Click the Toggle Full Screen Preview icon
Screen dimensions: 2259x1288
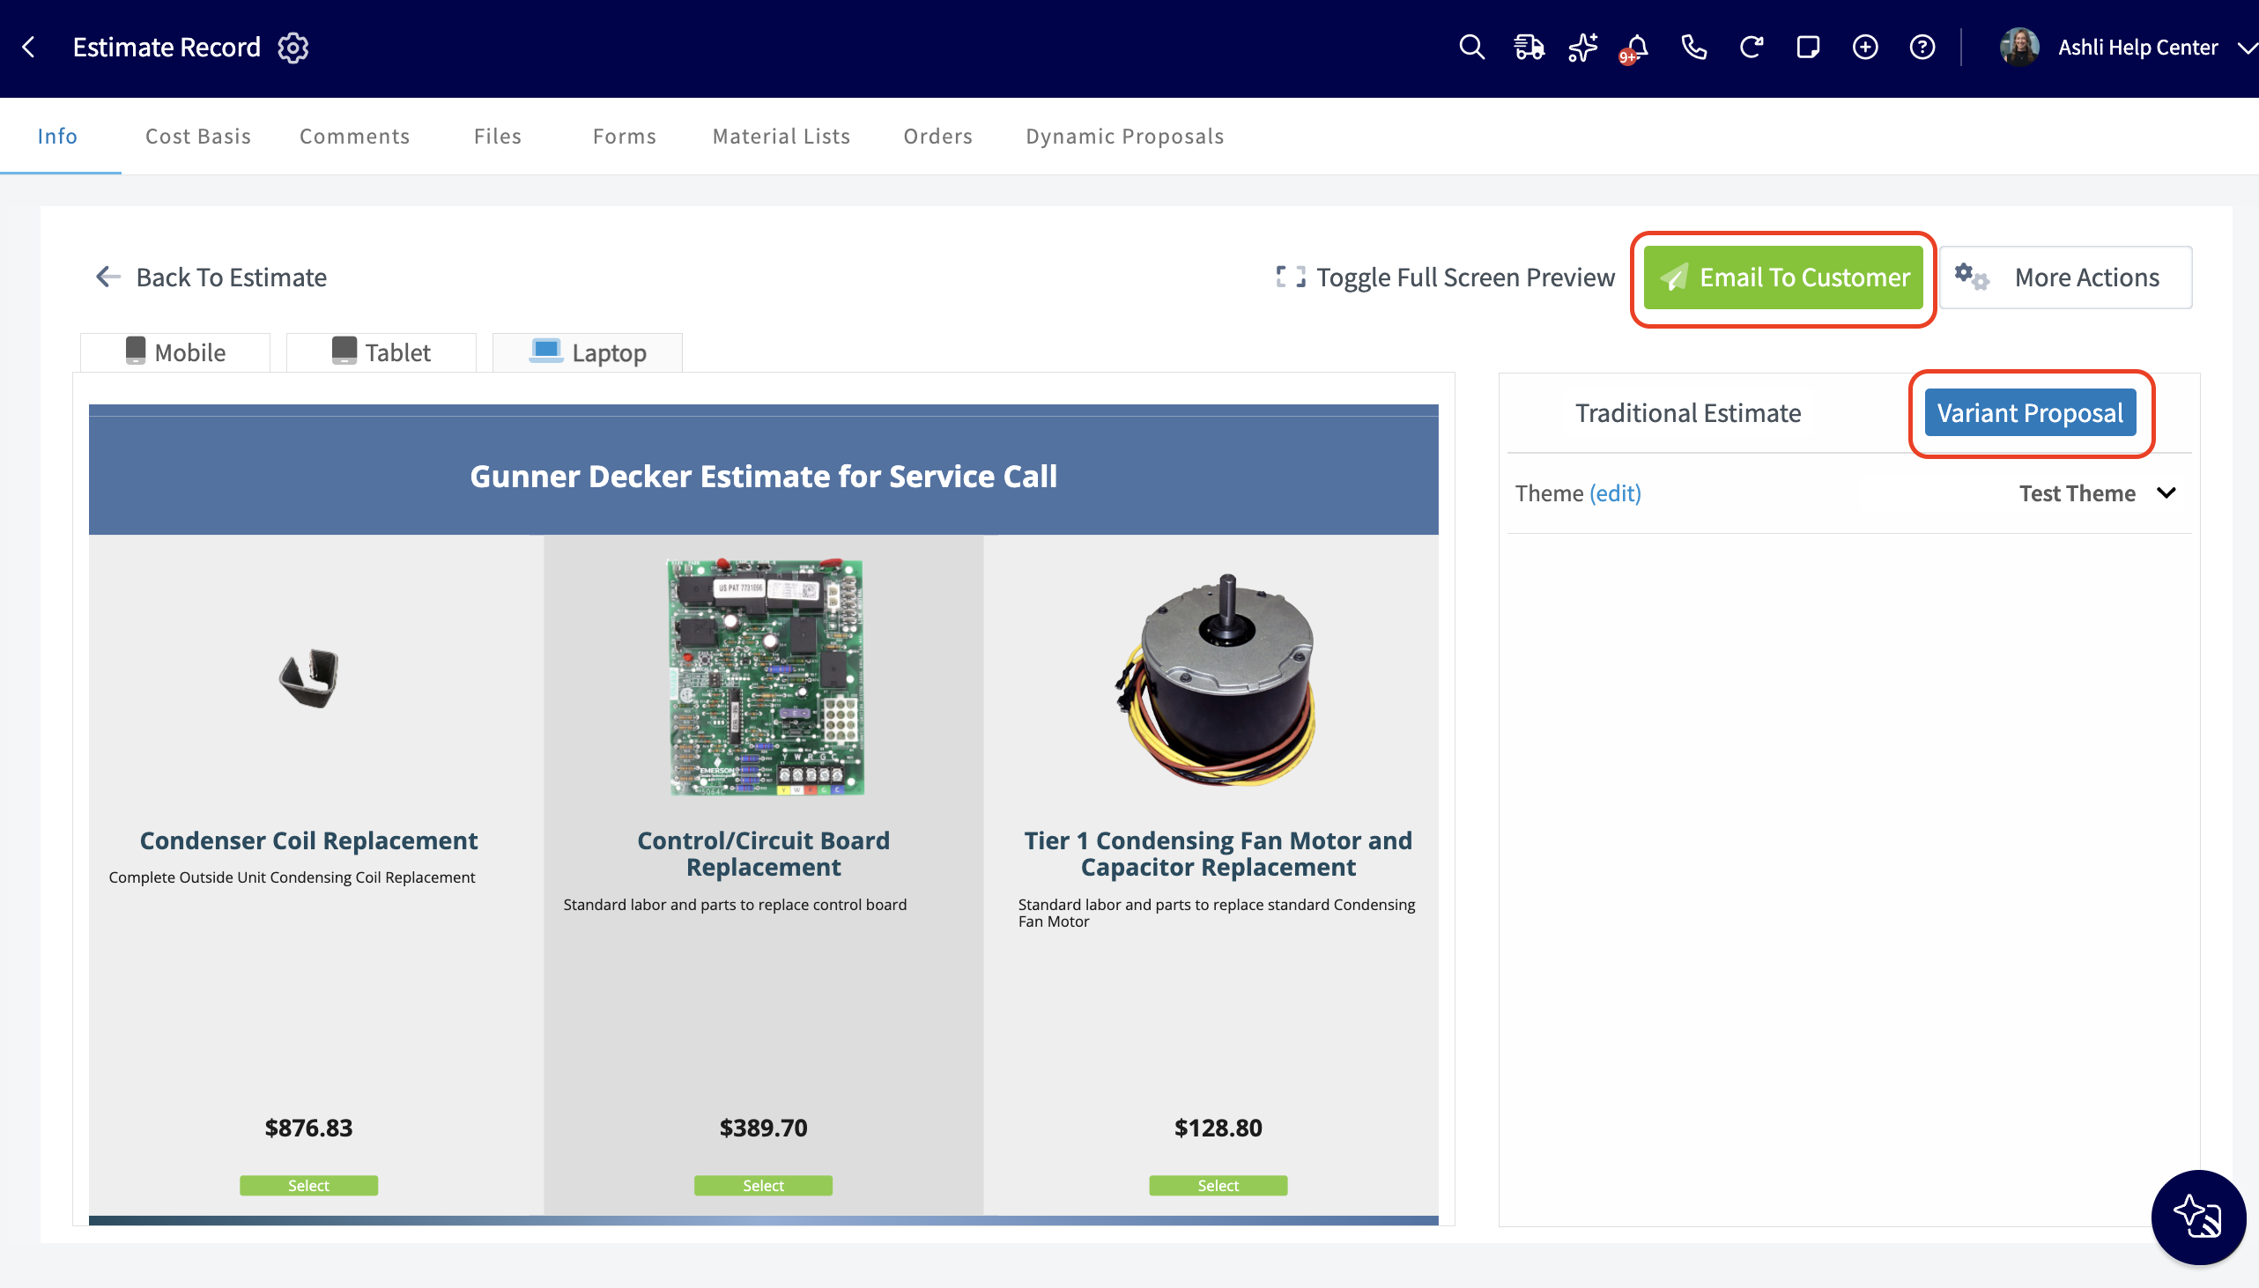coord(1291,277)
